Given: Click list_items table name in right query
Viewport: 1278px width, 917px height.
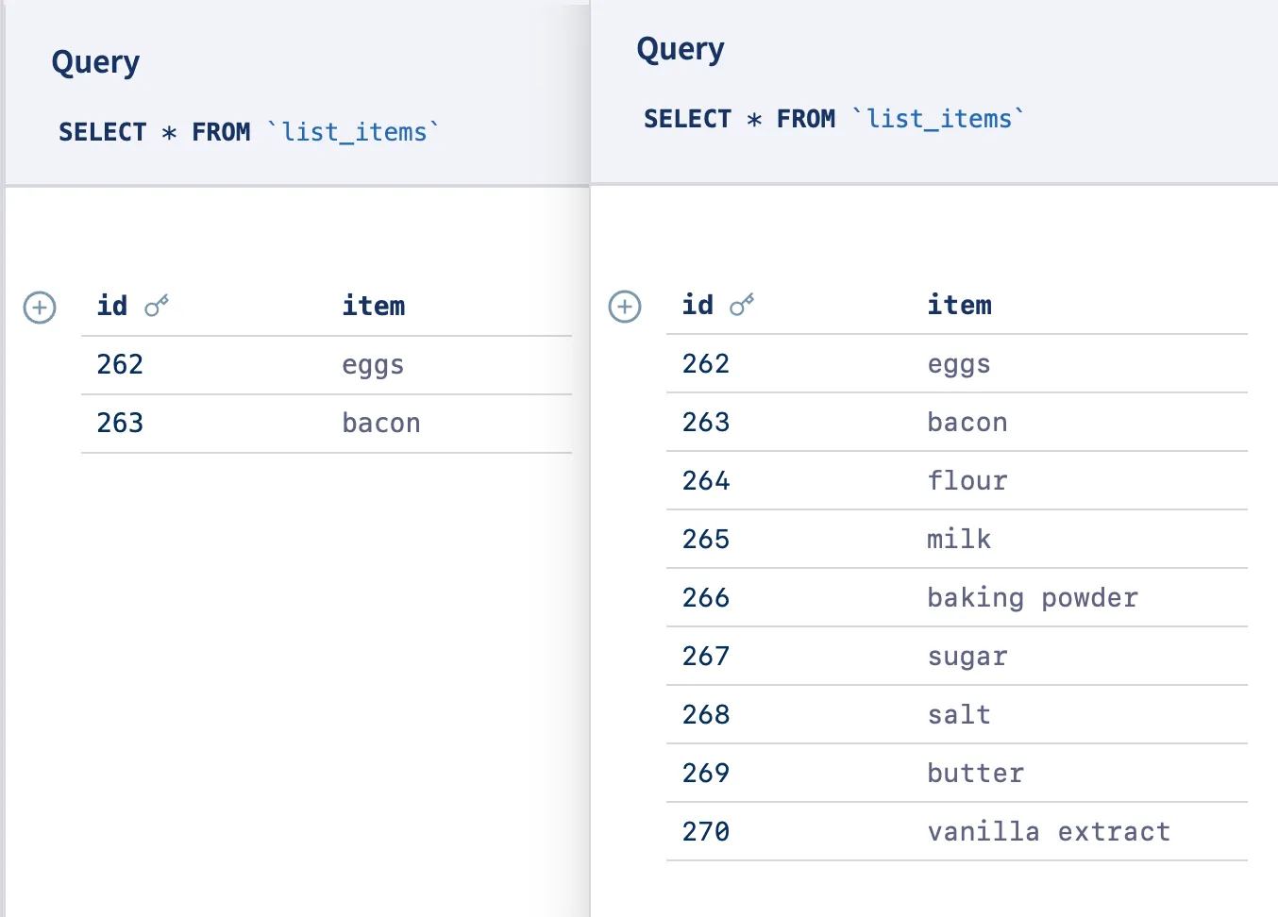Looking at the screenshot, I should [x=938, y=119].
